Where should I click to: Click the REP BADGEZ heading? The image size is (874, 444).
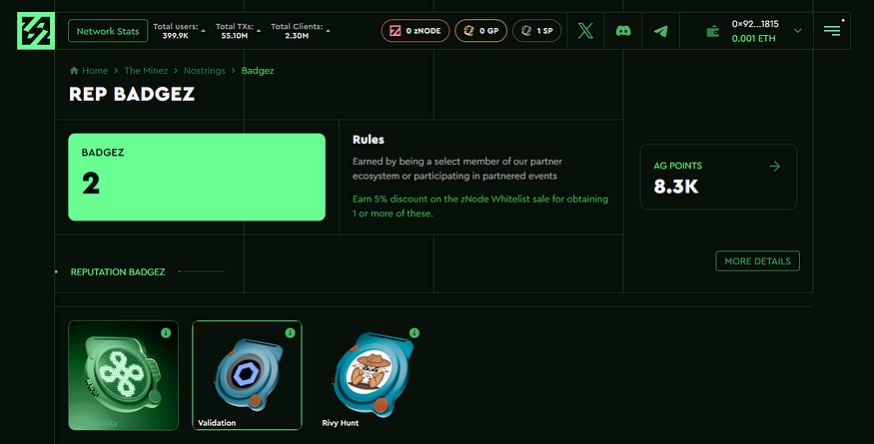tap(132, 94)
